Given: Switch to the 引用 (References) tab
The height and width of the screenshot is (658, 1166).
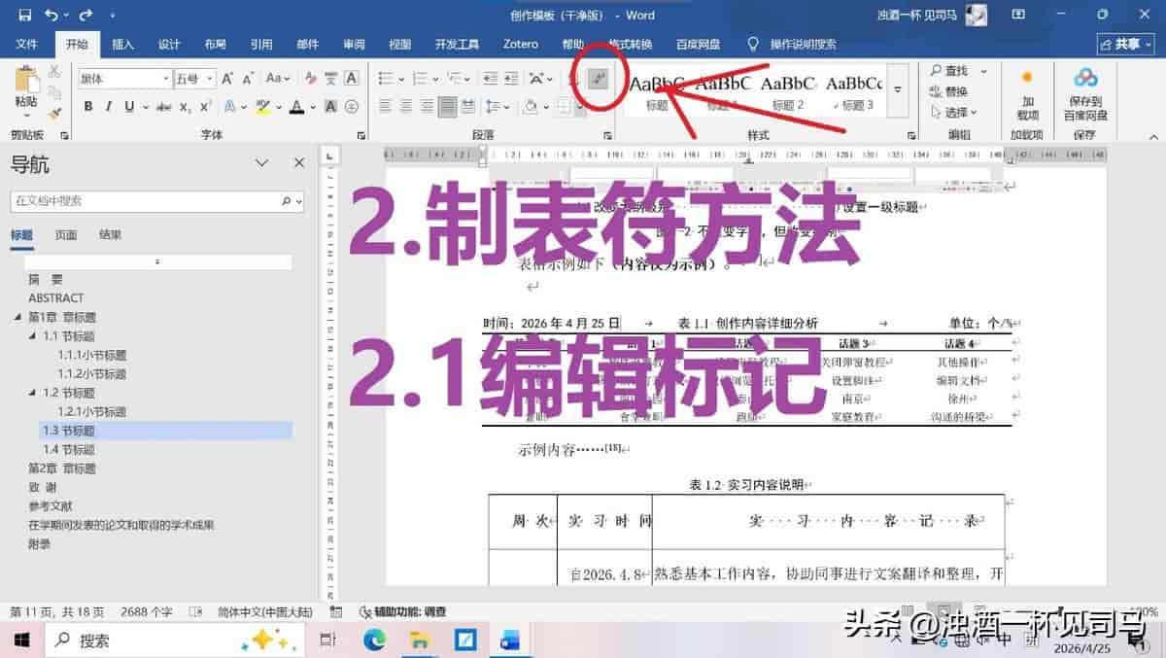Looking at the screenshot, I should tap(261, 44).
